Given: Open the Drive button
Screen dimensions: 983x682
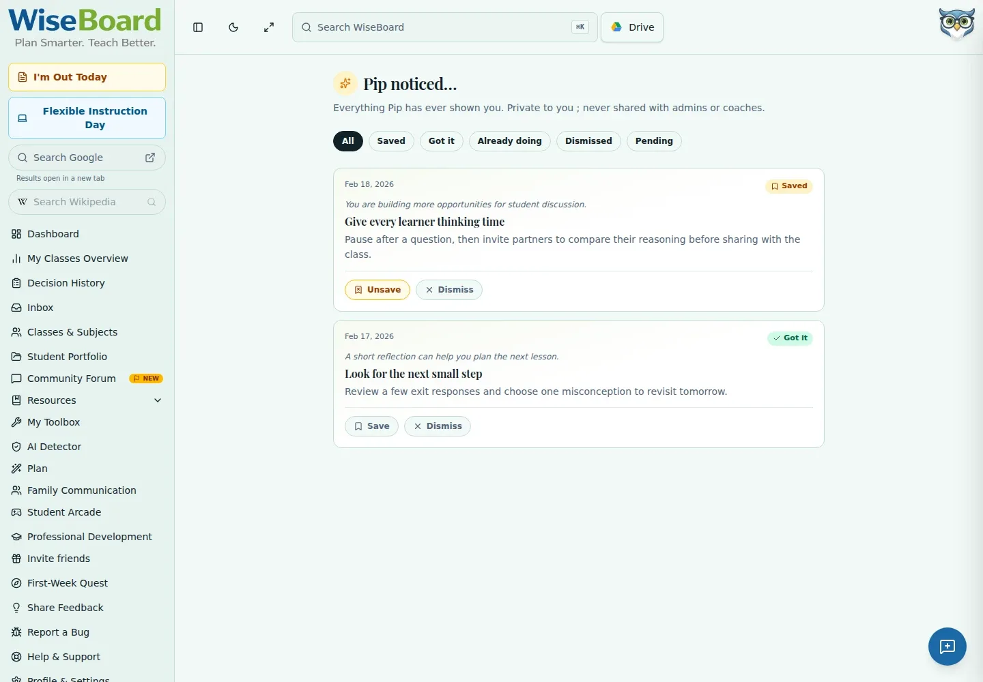Looking at the screenshot, I should click(632, 27).
